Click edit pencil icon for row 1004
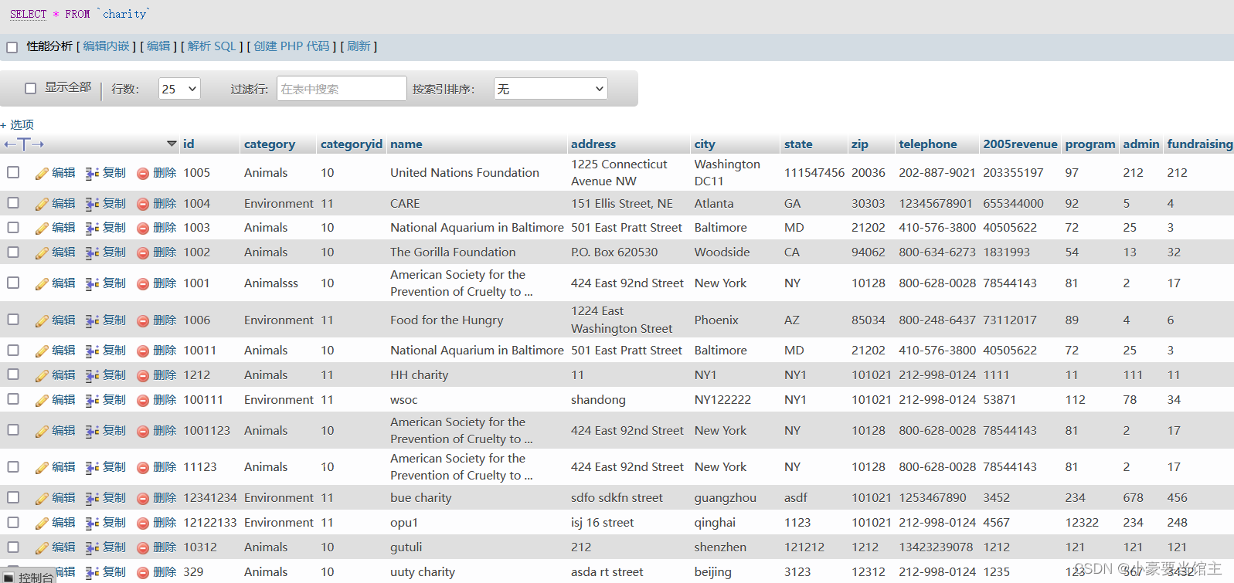This screenshot has width=1234, height=583. click(x=42, y=205)
